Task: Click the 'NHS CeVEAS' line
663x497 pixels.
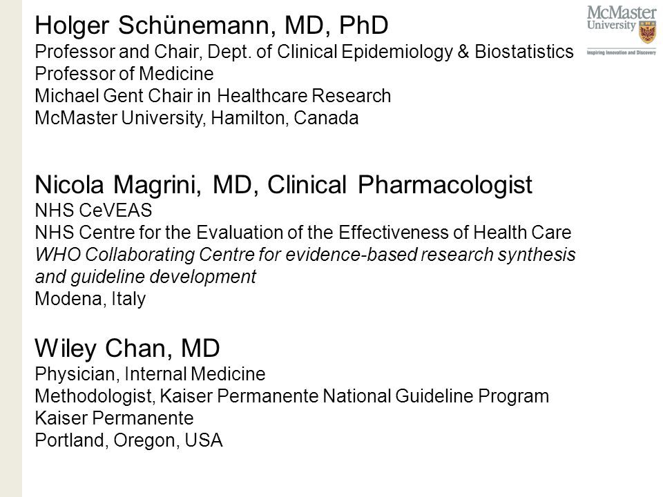Action: click(x=93, y=211)
